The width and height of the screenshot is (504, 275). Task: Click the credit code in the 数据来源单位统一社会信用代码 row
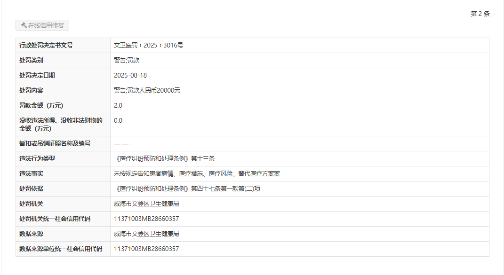pos(146,249)
